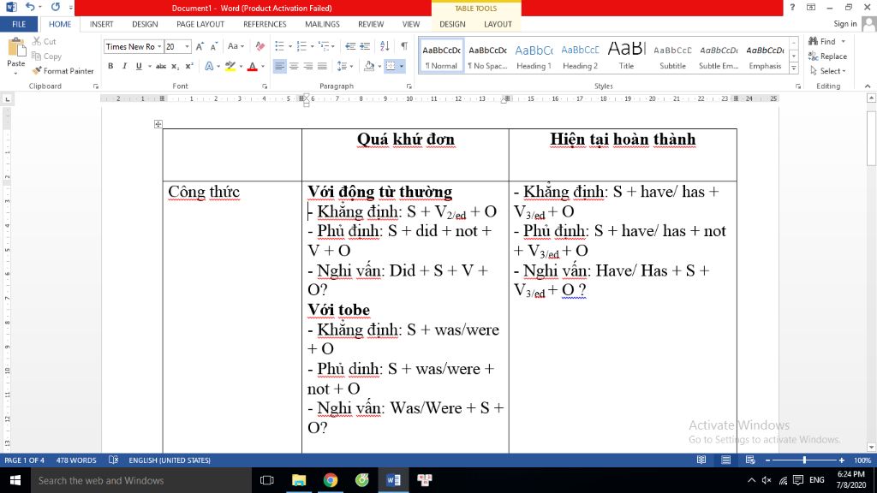Toggle Superscript formatting
The width and height of the screenshot is (877, 493).
pyautogui.click(x=189, y=66)
